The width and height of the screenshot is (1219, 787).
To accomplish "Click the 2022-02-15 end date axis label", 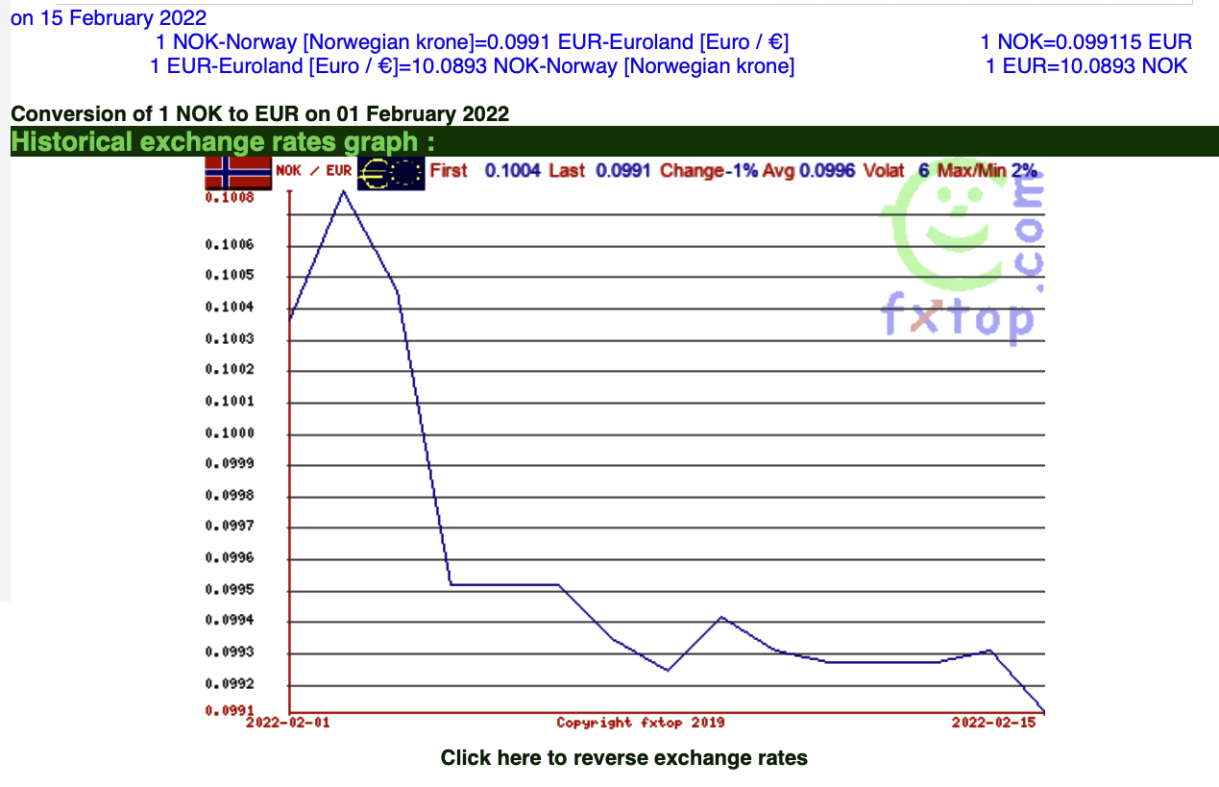I will pyautogui.click(x=994, y=723).
